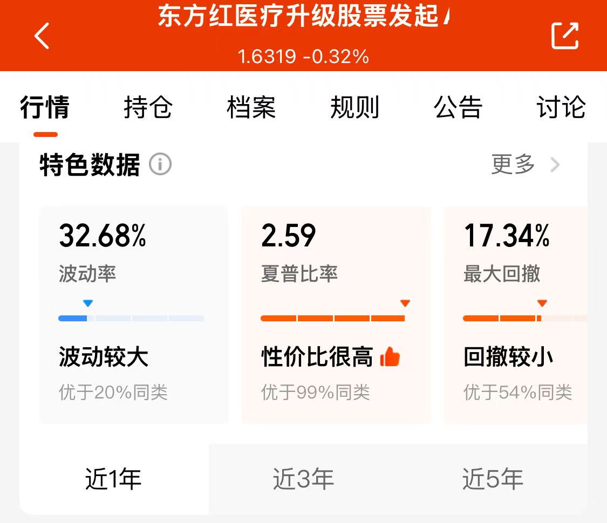Tap the blue 波动率 progress bar
607x523 pixels.
tap(131, 318)
